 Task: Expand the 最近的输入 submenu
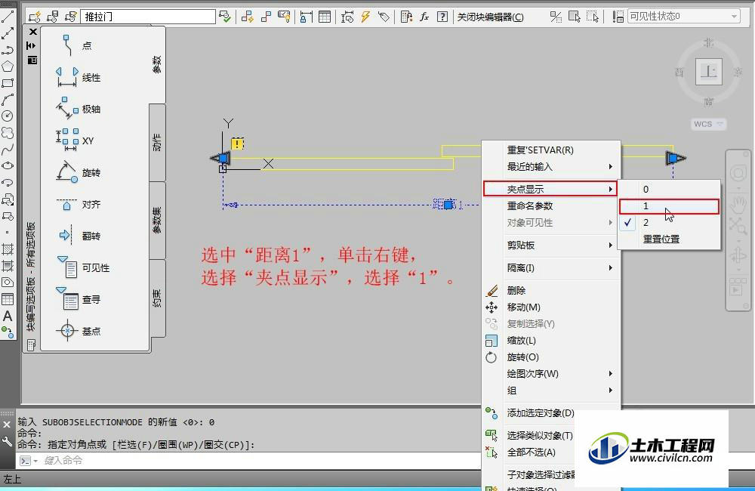[x=552, y=167]
